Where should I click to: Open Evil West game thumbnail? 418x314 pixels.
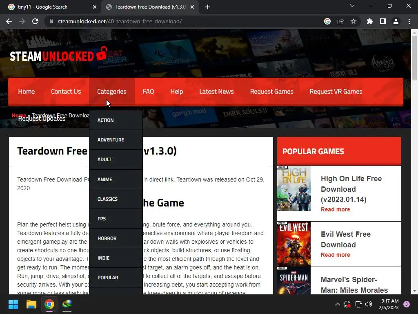point(294,244)
